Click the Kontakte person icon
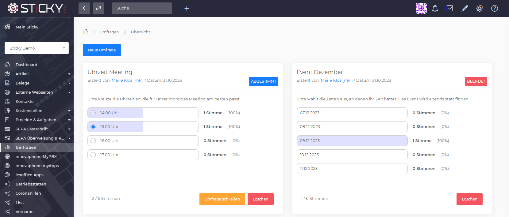This screenshot has height=217, width=509. coord(7,101)
